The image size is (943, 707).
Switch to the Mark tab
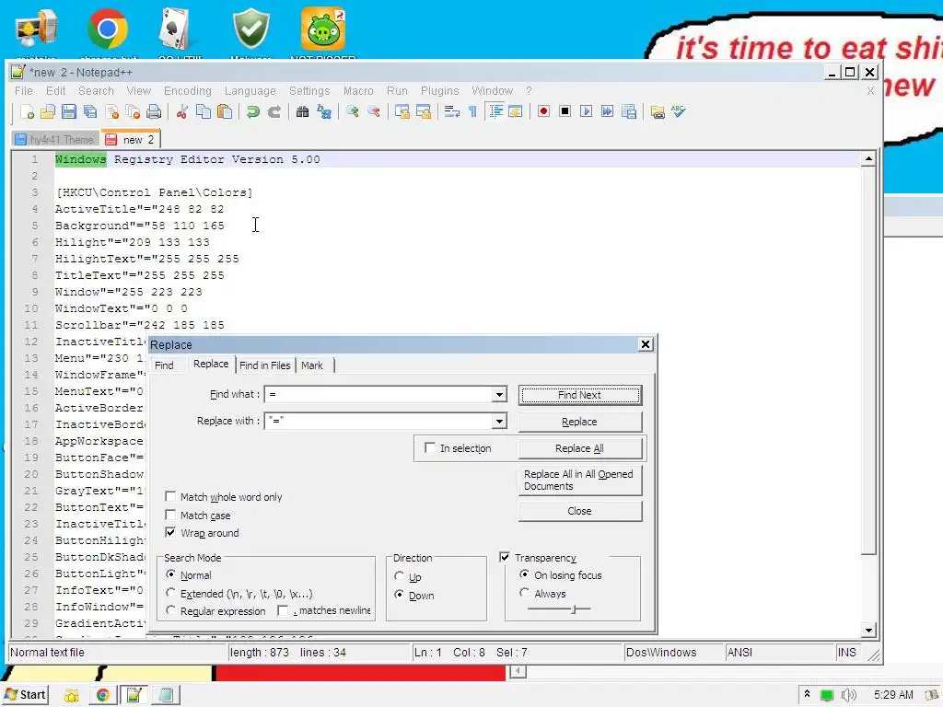click(312, 365)
